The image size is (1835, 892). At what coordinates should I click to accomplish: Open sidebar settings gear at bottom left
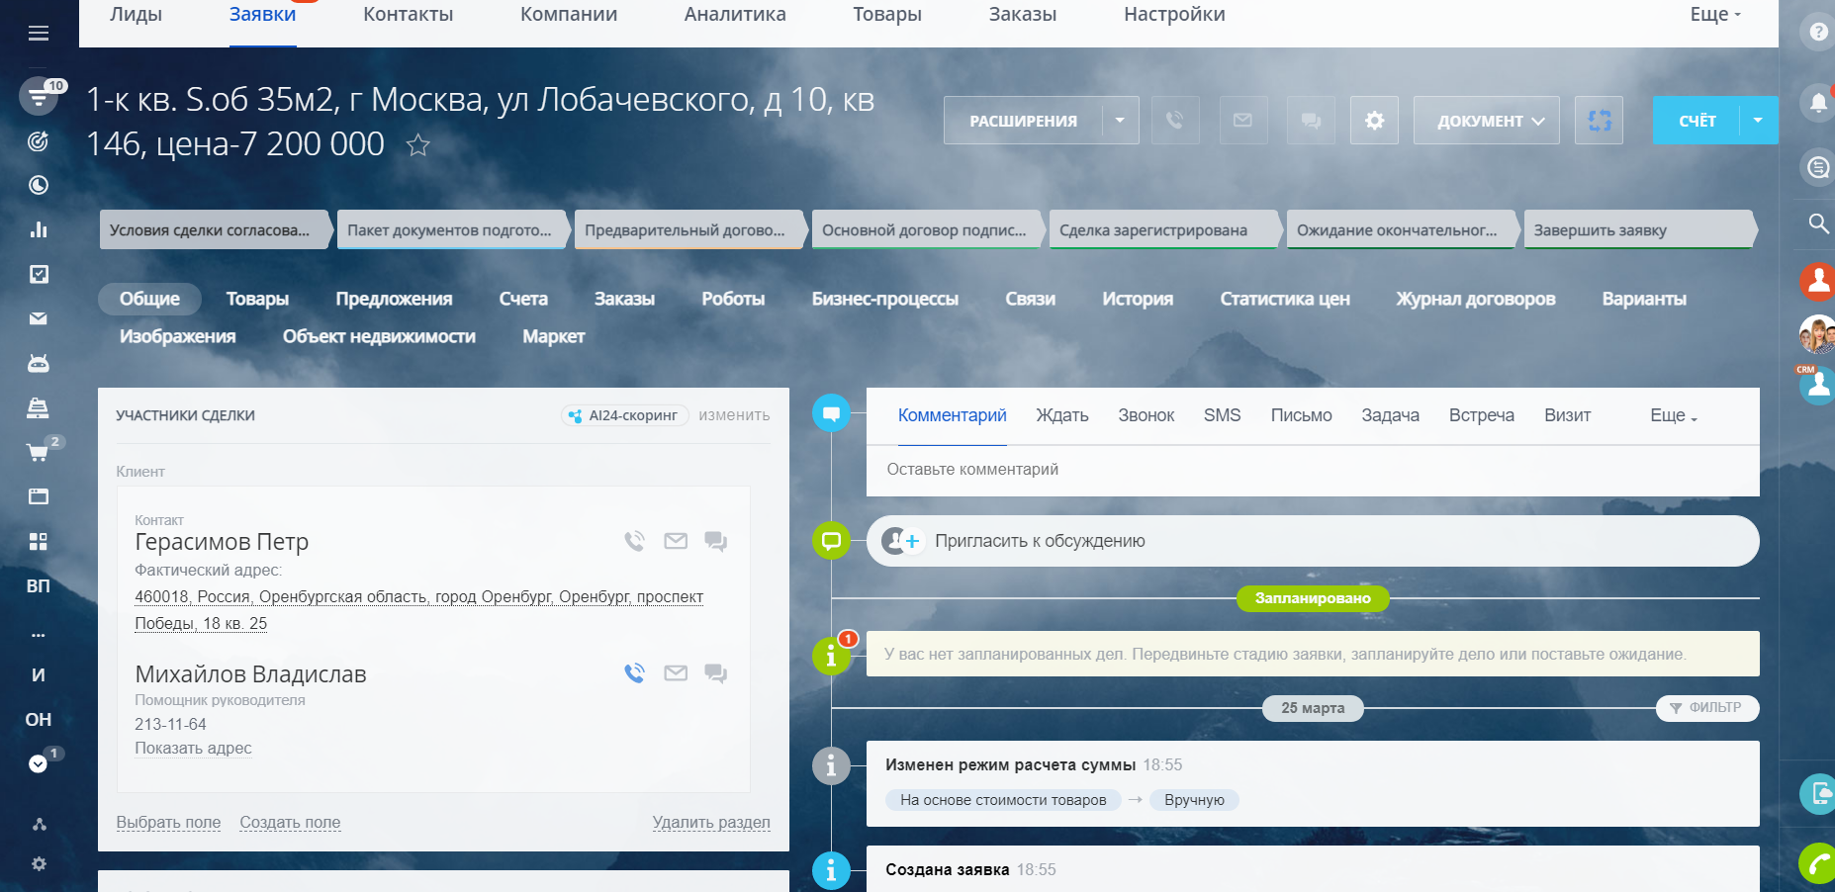click(x=39, y=863)
